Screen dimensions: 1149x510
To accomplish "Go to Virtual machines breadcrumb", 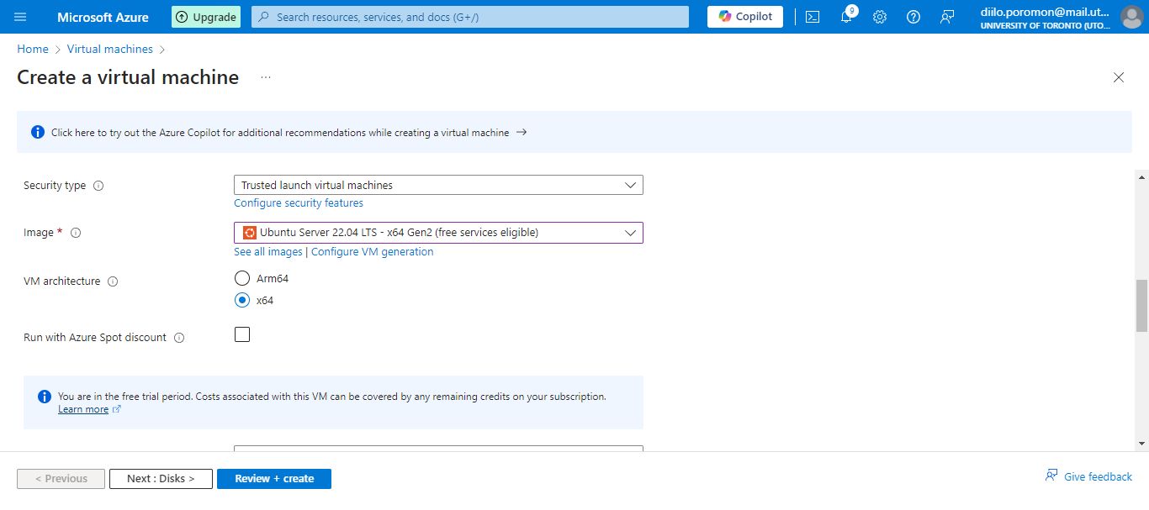I will click(110, 50).
